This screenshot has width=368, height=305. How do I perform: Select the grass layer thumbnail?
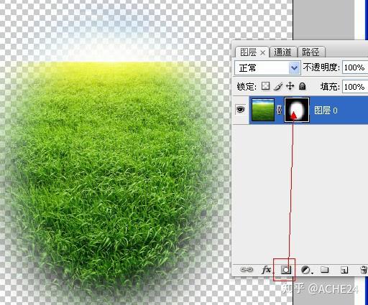click(x=263, y=110)
